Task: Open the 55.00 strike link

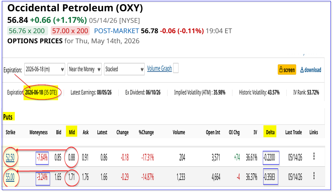Action: 10,177
